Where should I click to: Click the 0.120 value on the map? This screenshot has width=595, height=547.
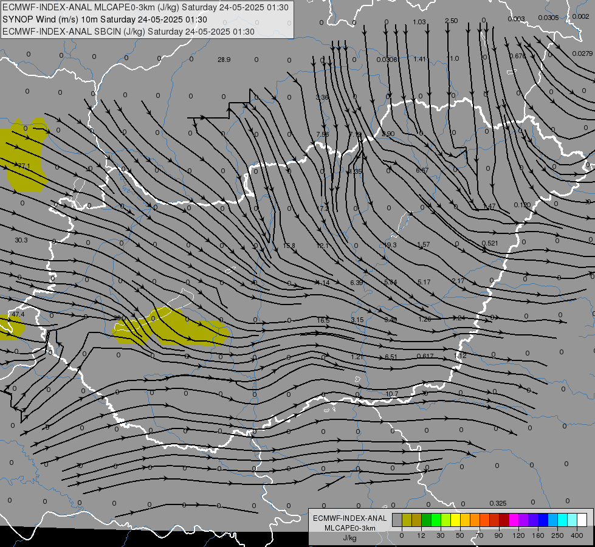click(x=522, y=205)
